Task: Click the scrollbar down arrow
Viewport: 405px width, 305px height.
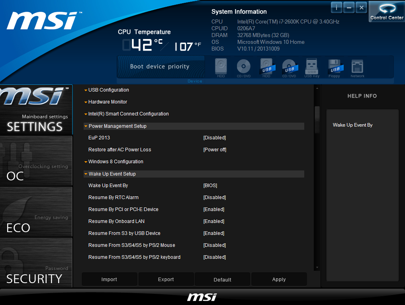Action: 317,268
